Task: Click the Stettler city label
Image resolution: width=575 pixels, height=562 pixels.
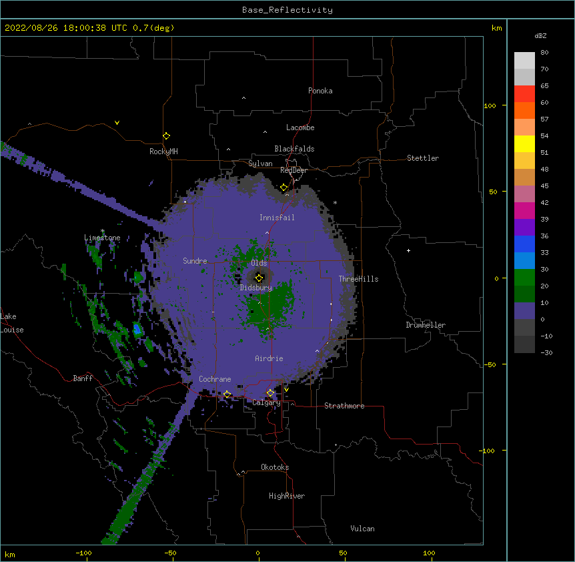Action: click(423, 158)
